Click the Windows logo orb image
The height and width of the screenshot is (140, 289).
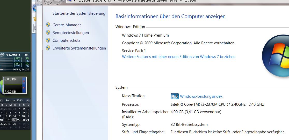coord(276,56)
